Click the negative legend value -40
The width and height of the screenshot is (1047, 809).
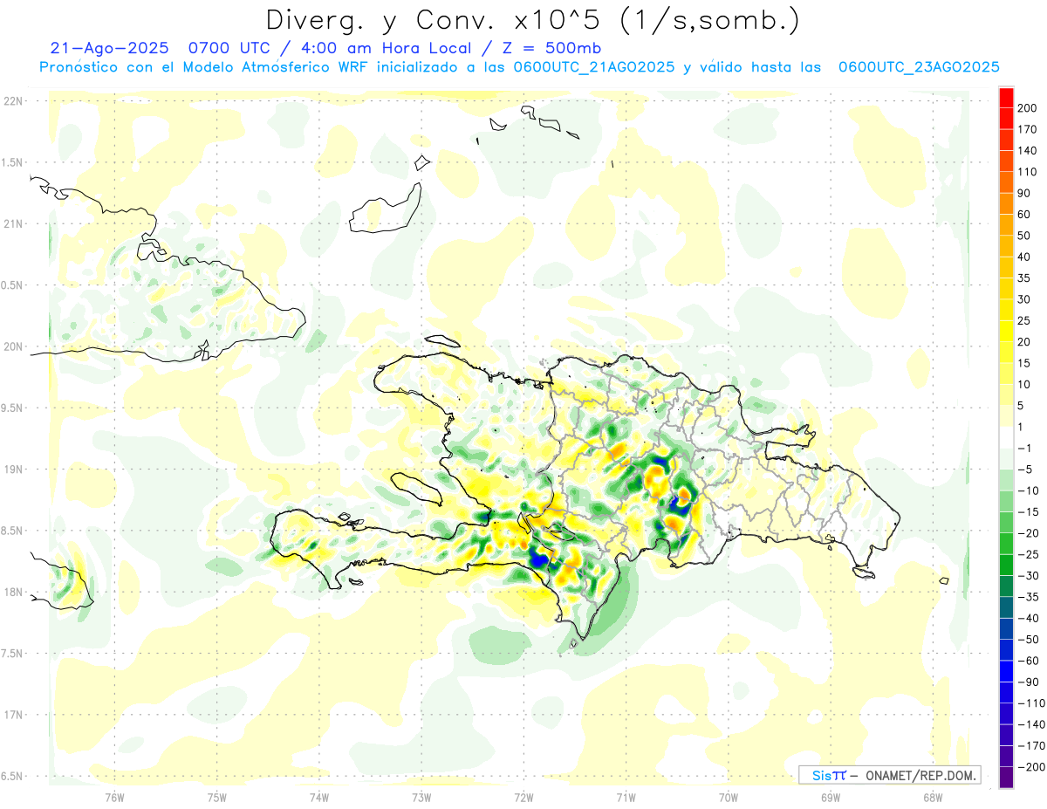tap(1027, 618)
